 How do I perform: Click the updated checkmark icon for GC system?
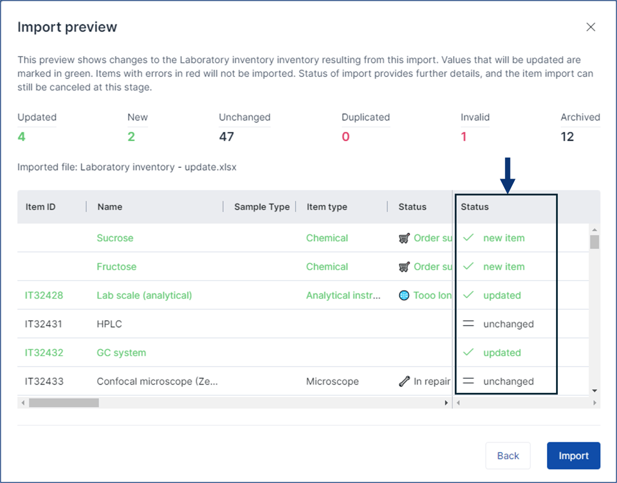click(469, 353)
